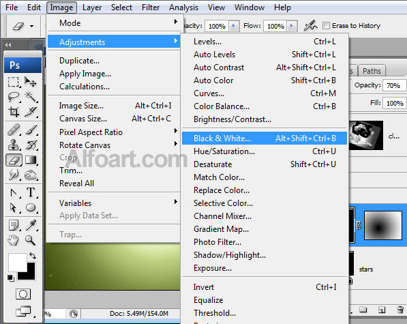
Task: Select the Notes tool
Action: point(14,225)
